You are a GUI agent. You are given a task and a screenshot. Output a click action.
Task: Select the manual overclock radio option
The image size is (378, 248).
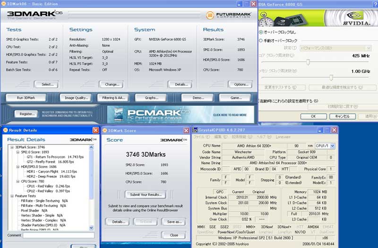pyautogui.click(x=261, y=41)
